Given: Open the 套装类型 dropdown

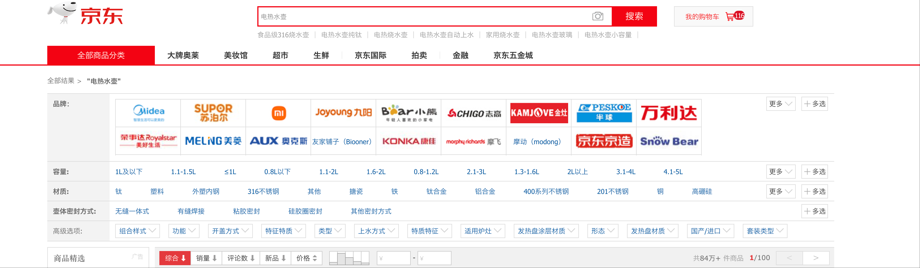Looking at the screenshot, I should (x=765, y=231).
